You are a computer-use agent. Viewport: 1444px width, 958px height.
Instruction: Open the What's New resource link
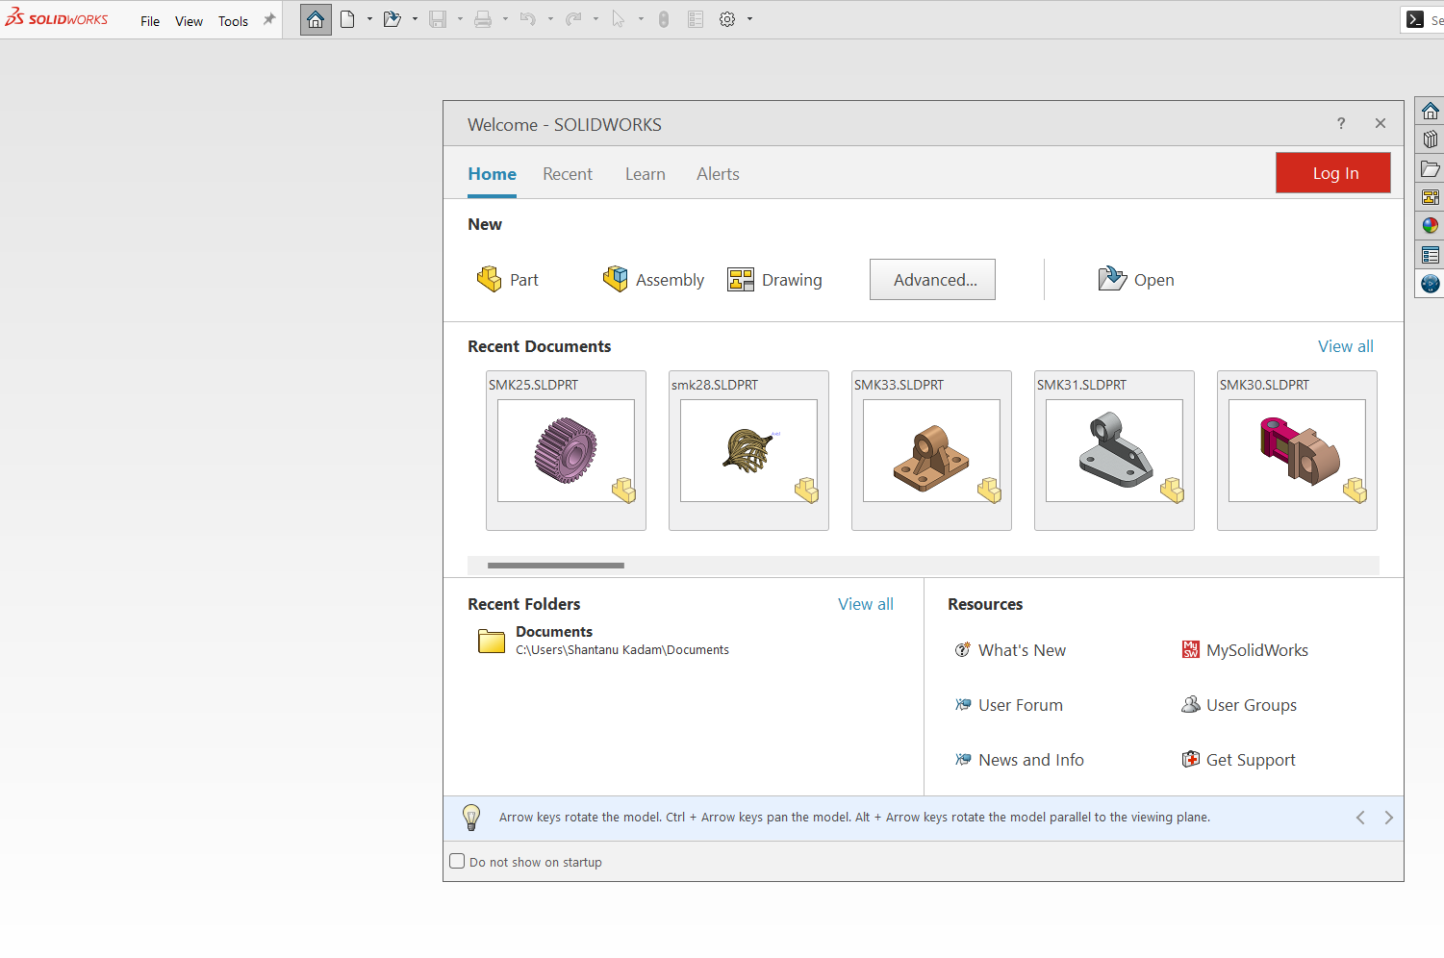pos(1010,650)
